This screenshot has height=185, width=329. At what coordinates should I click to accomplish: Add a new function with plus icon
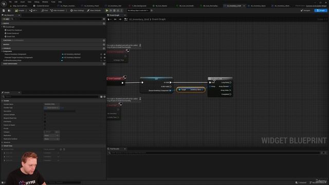click(104, 40)
